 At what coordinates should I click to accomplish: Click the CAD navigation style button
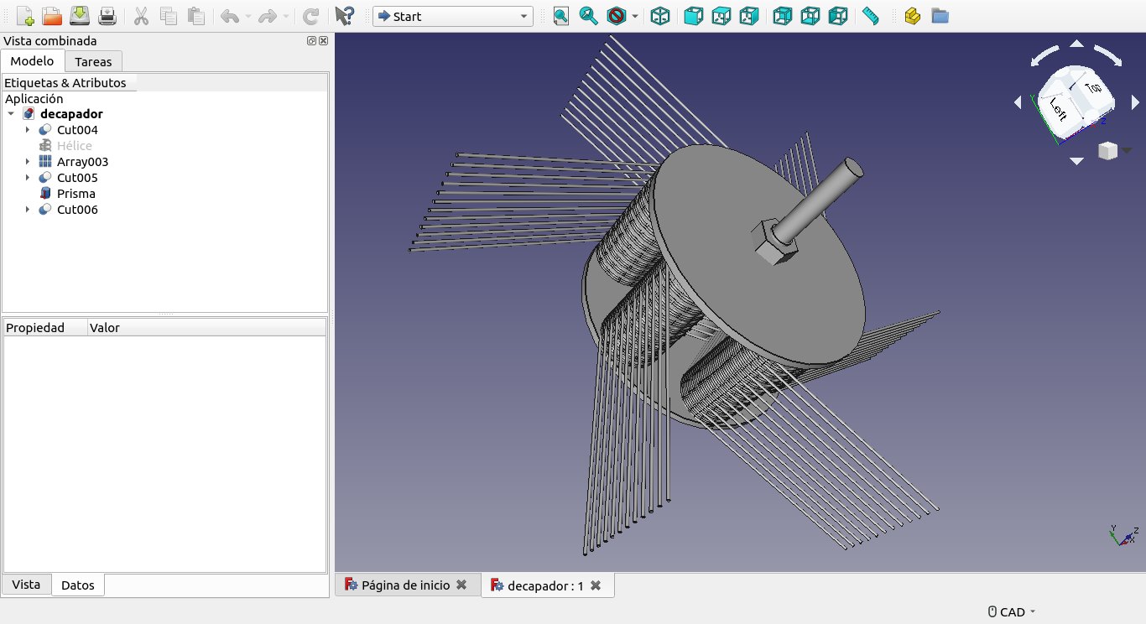(1012, 612)
